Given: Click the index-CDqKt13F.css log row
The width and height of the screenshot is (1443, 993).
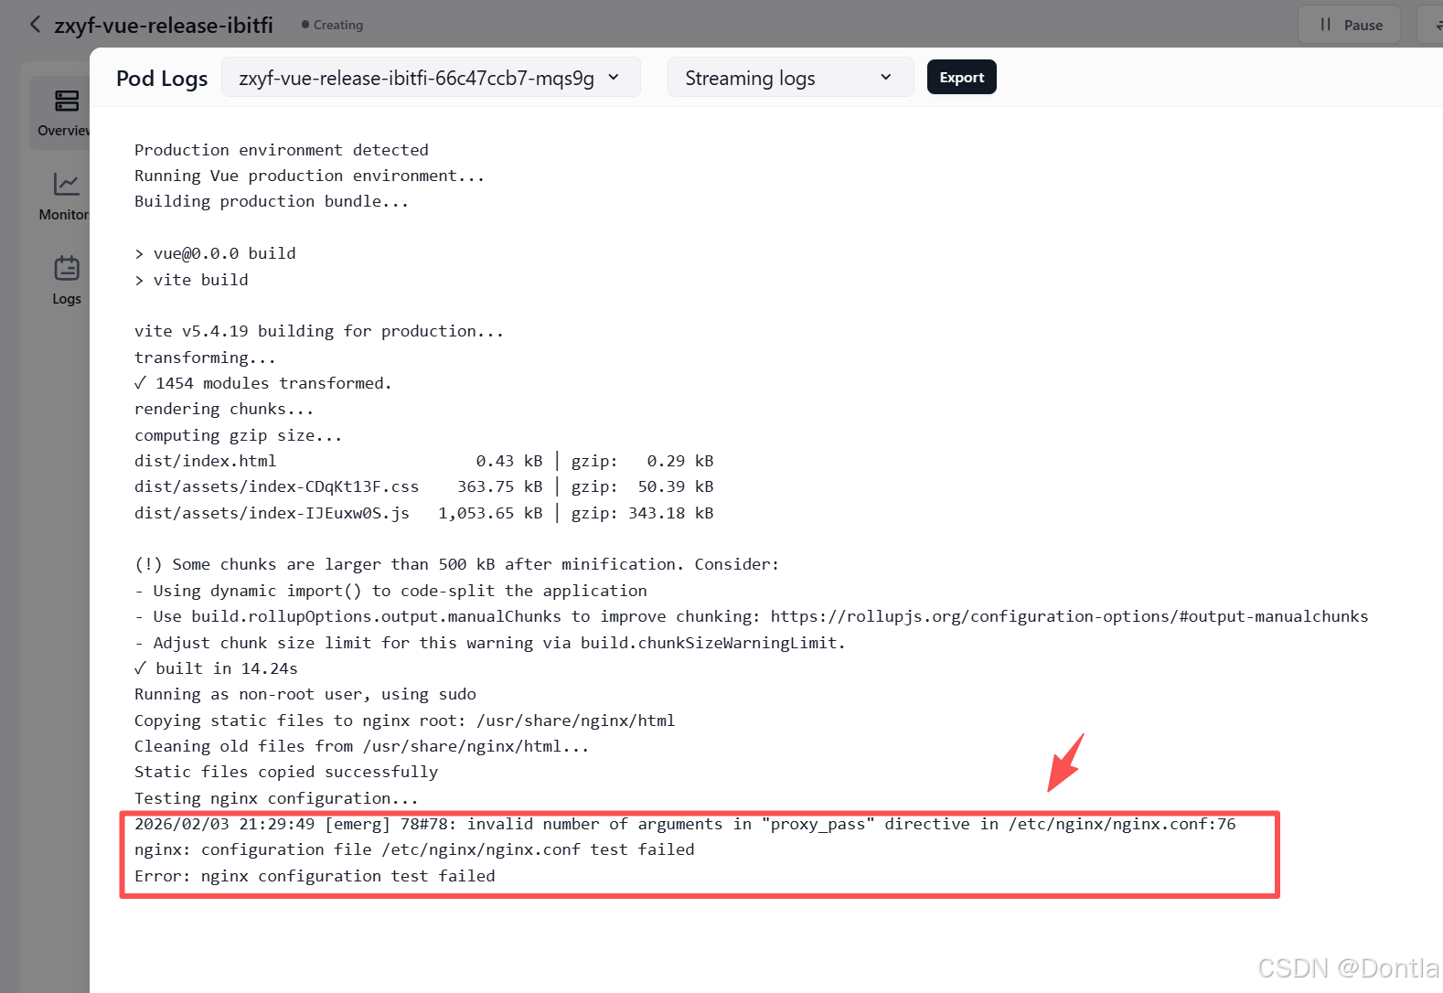Looking at the screenshot, I should [424, 486].
